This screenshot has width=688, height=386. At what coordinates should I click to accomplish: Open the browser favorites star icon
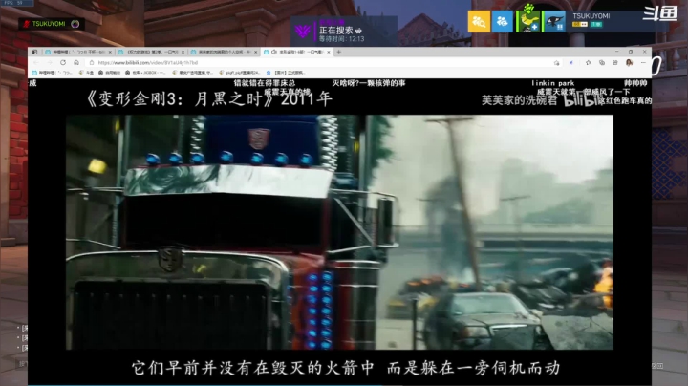[x=588, y=63]
